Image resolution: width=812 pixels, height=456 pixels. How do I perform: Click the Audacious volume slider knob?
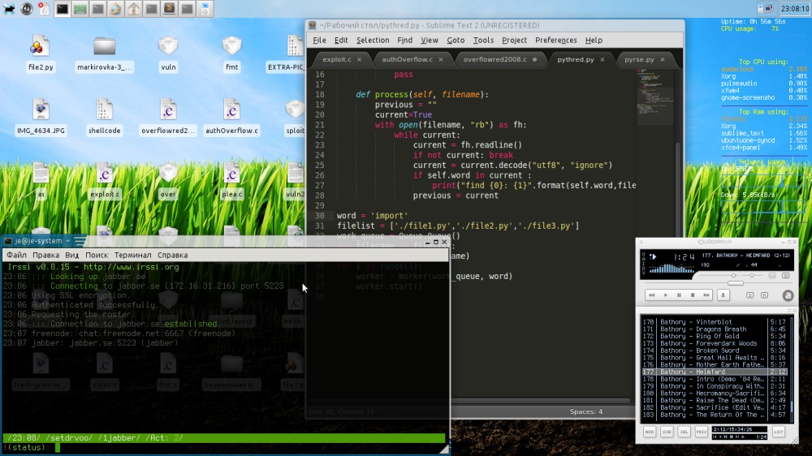pos(733,275)
